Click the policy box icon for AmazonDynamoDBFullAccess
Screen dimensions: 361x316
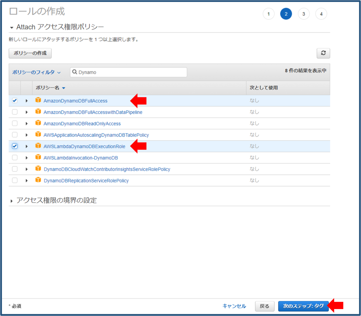click(x=38, y=100)
